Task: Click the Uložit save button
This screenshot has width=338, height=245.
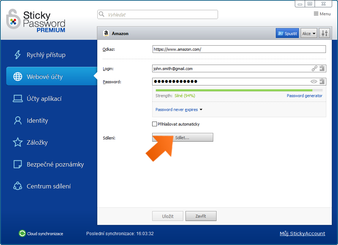Action: 168,216
